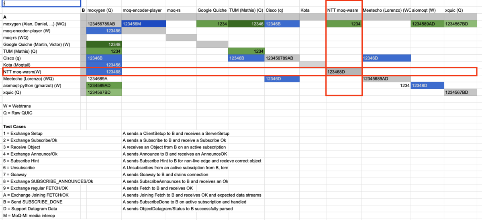
Task: Select the "aiomoqt-python (gmarzot) (W)" row label
Action: click(x=41, y=86)
